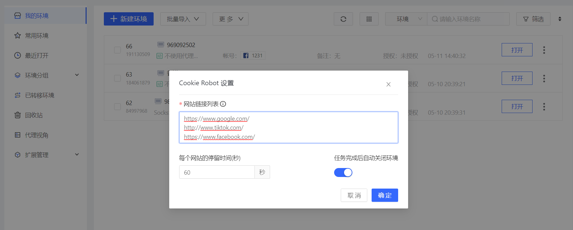
Task: Check the checkbox for environment 66
Action: (x=117, y=50)
